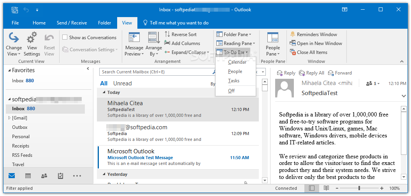Click the Send/Receive quick access icon
The image size is (411, 196).
(15, 10)
